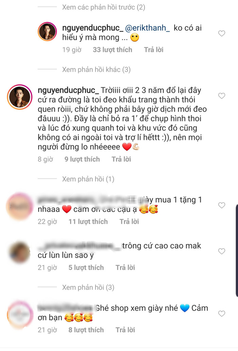This screenshot has width=238, height=351.
Task: Open the @erikthanh_ mention link
Action: coord(148,28)
